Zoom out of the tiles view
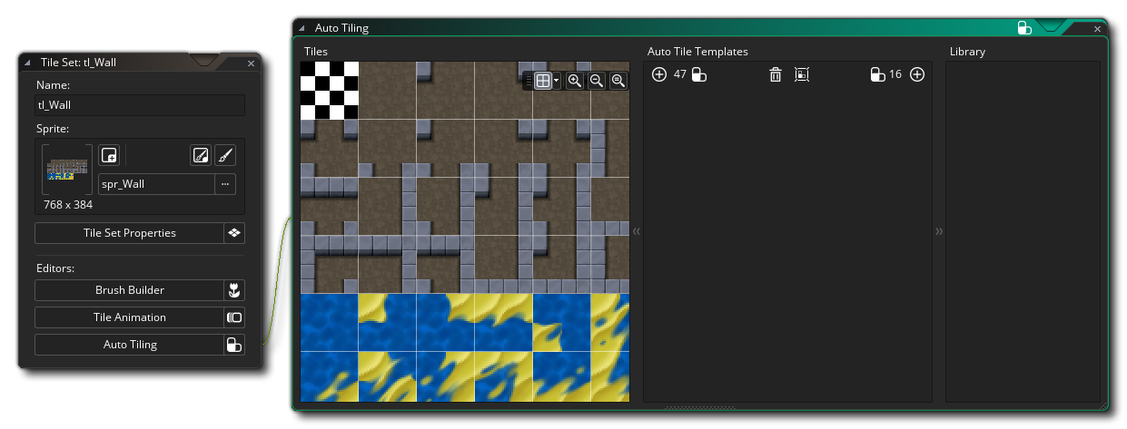The width and height of the screenshot is (1127, 429). 597,81
